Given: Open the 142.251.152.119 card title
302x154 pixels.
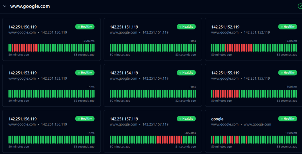Looking at the screenshot, I should pyautogui.click(x=225, y=27).
